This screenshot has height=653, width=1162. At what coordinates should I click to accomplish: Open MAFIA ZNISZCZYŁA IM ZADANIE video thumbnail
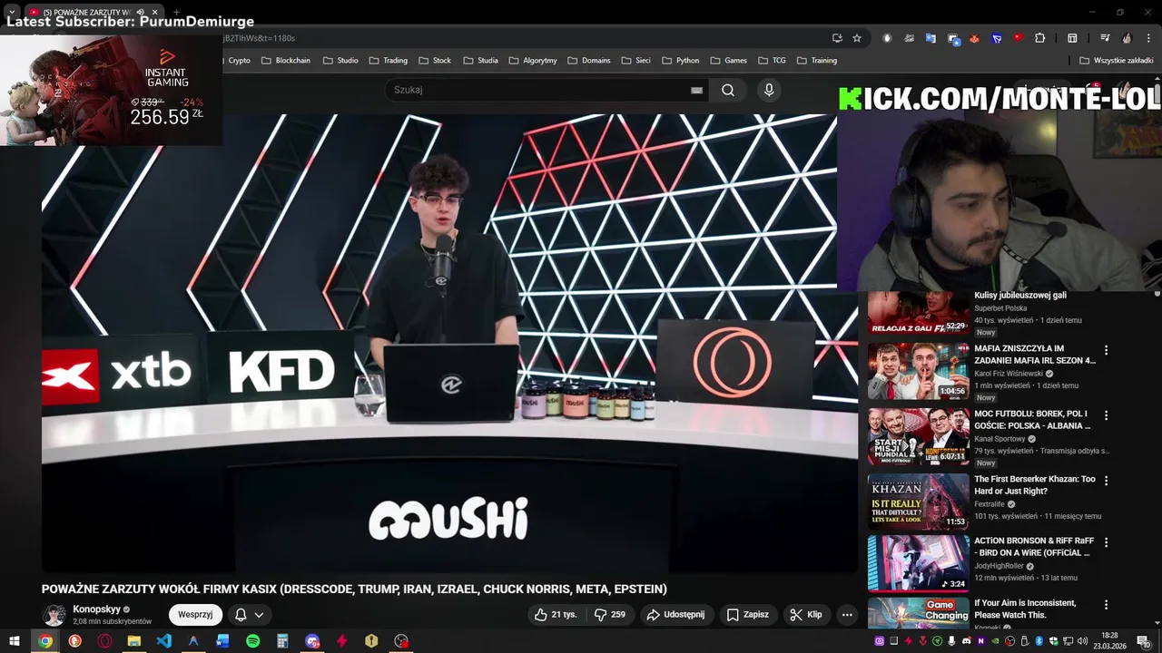[918, 370]
